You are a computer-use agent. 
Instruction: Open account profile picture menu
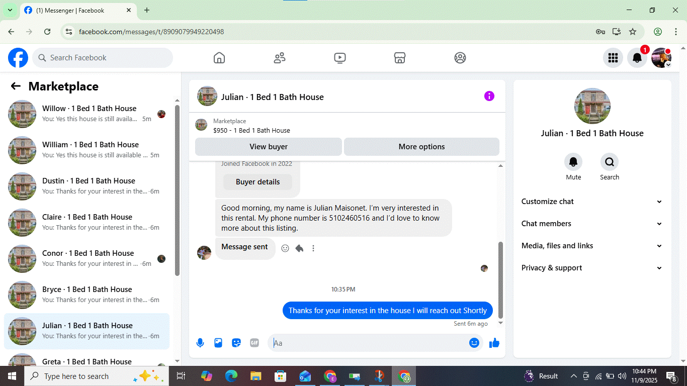[661, 58]
